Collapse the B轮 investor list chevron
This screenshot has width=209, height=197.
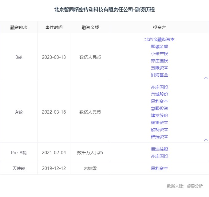pos(206,78)
